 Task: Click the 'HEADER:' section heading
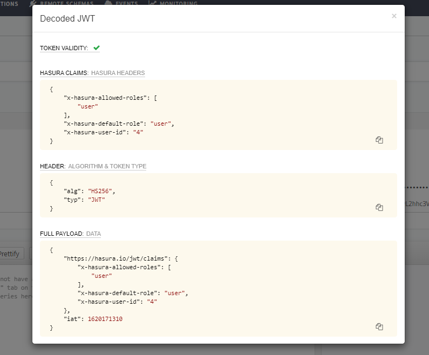point(52,166)
